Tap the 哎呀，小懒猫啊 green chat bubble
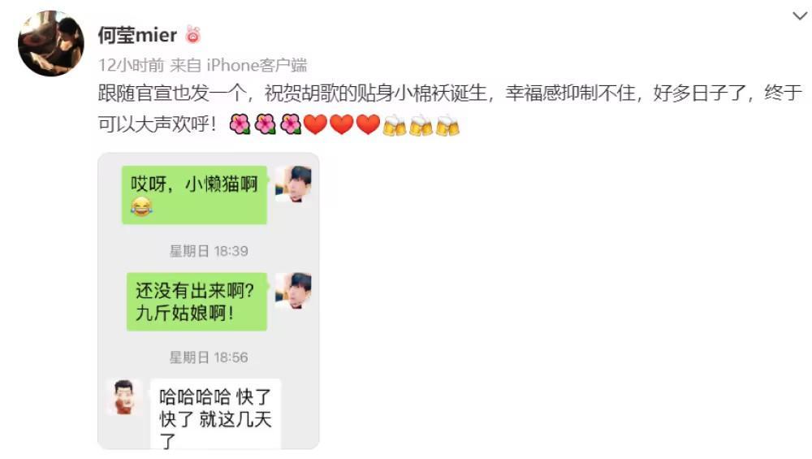Screen dimensions: 812x459 click(194, 195)
